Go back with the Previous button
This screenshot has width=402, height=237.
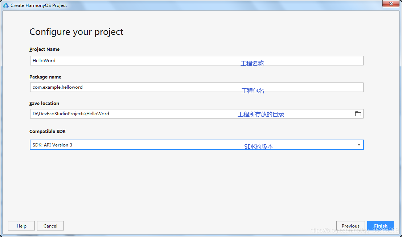point(350,226)
